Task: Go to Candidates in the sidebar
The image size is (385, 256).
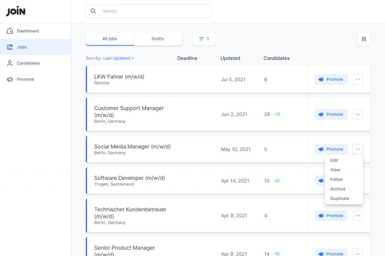Action: [x=28, y=63]
